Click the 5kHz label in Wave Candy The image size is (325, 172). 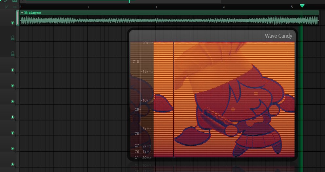147,129
